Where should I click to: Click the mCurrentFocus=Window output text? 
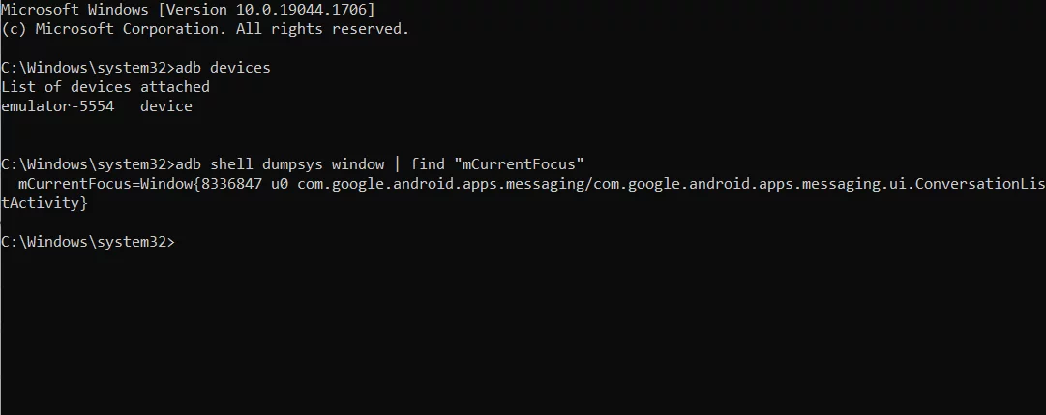point(105,184)
